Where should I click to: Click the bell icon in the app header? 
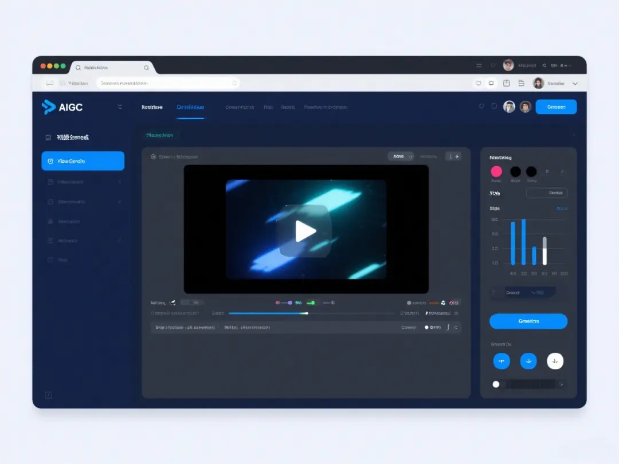481,107
